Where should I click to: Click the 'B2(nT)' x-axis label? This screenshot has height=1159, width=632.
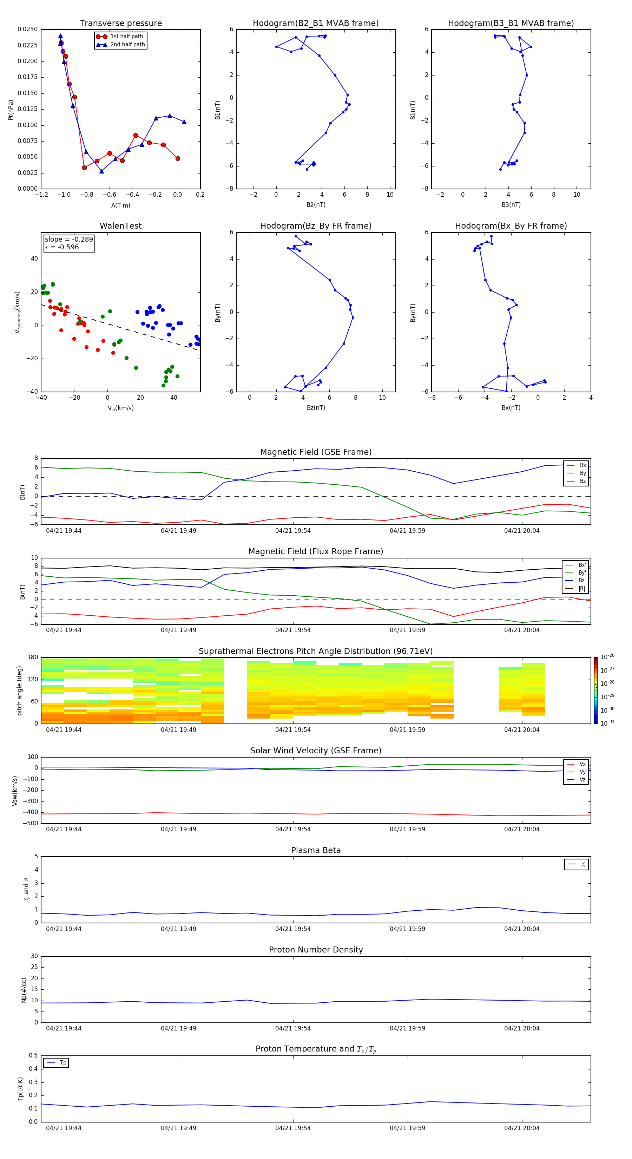[x=316, y=205]
